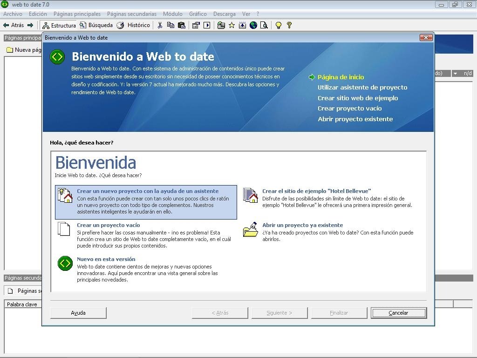The height and width of the screenshot is (358, 477).
Task: Open the ? help menu
Action: 258,14
